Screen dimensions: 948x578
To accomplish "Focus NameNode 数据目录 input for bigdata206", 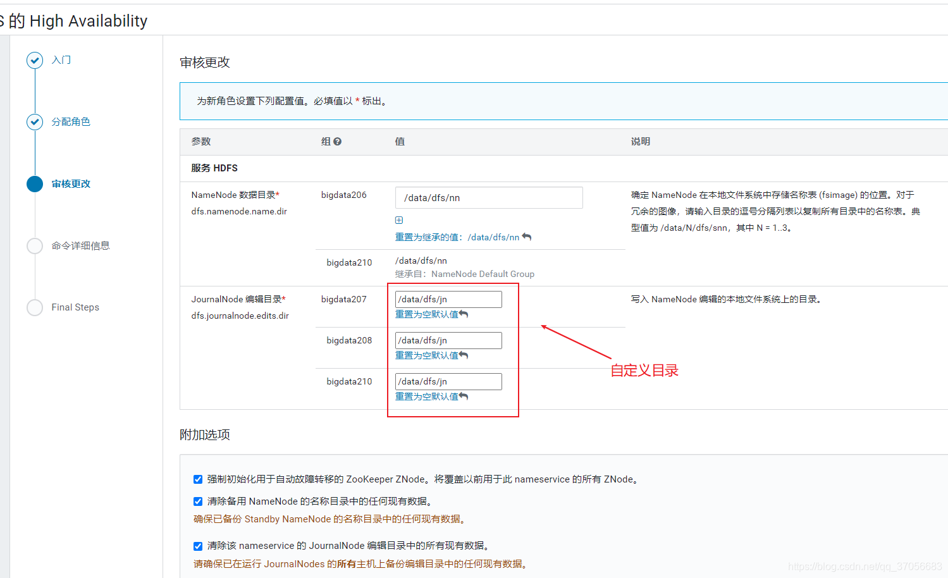I will pyautogui.click(x=489, y=198).
